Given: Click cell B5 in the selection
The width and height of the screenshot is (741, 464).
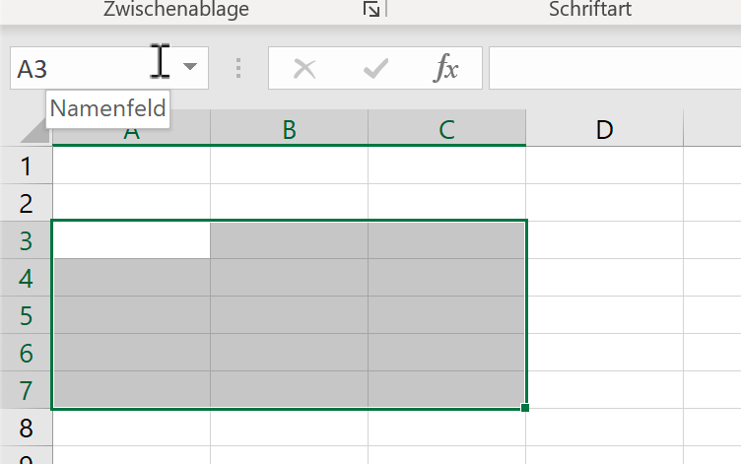Looking at the screenshot, I should point(290,315).
